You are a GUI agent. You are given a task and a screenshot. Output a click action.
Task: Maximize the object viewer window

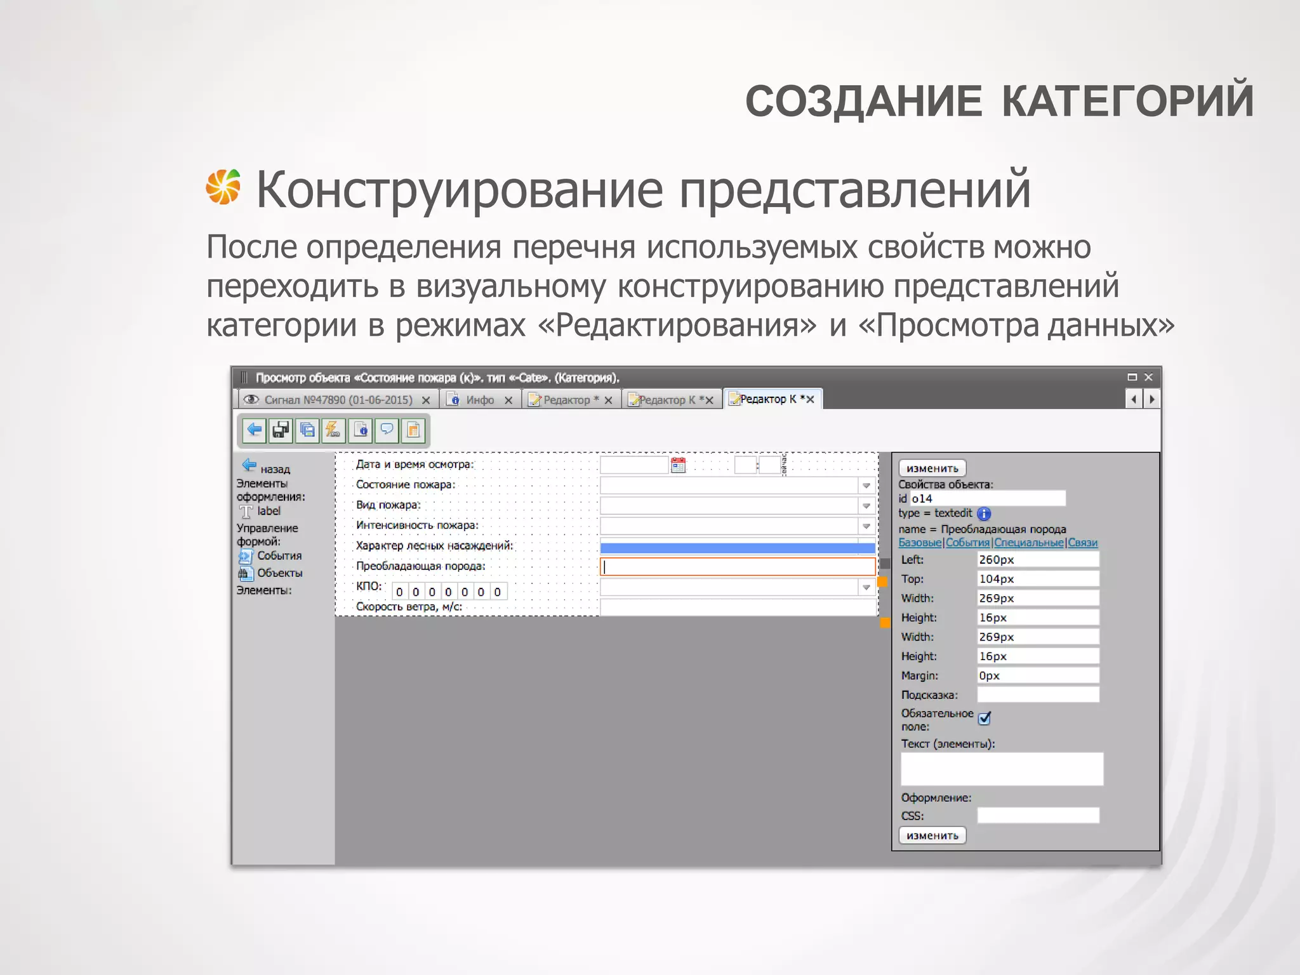[1132, 377]
